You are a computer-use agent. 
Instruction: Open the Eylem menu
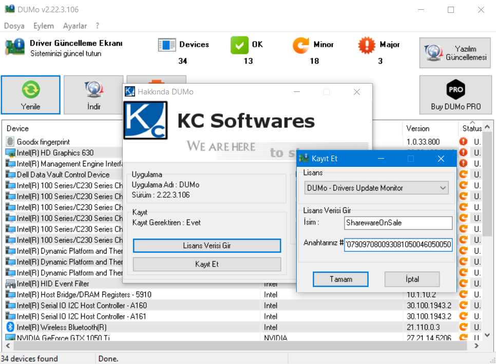pos(44,26)
